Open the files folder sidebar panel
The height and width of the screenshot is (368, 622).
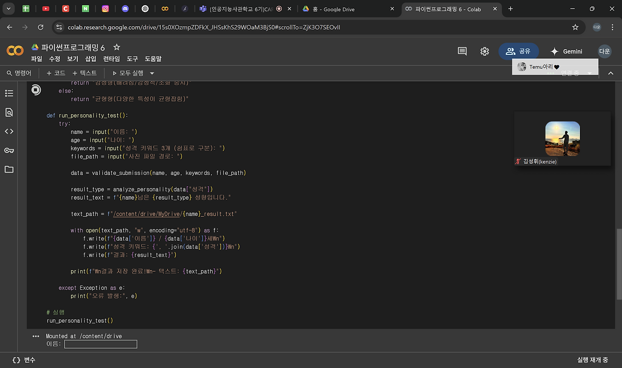coord(9,169)
